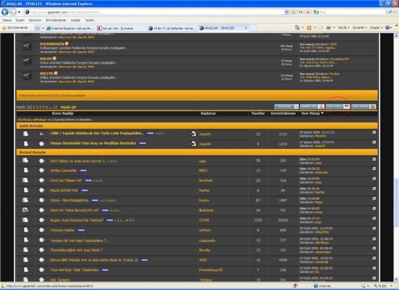Click the topic page icon of Ford mu? Nissan mı?
This screenshot has width=399, height=290.
tap(25, 180)
